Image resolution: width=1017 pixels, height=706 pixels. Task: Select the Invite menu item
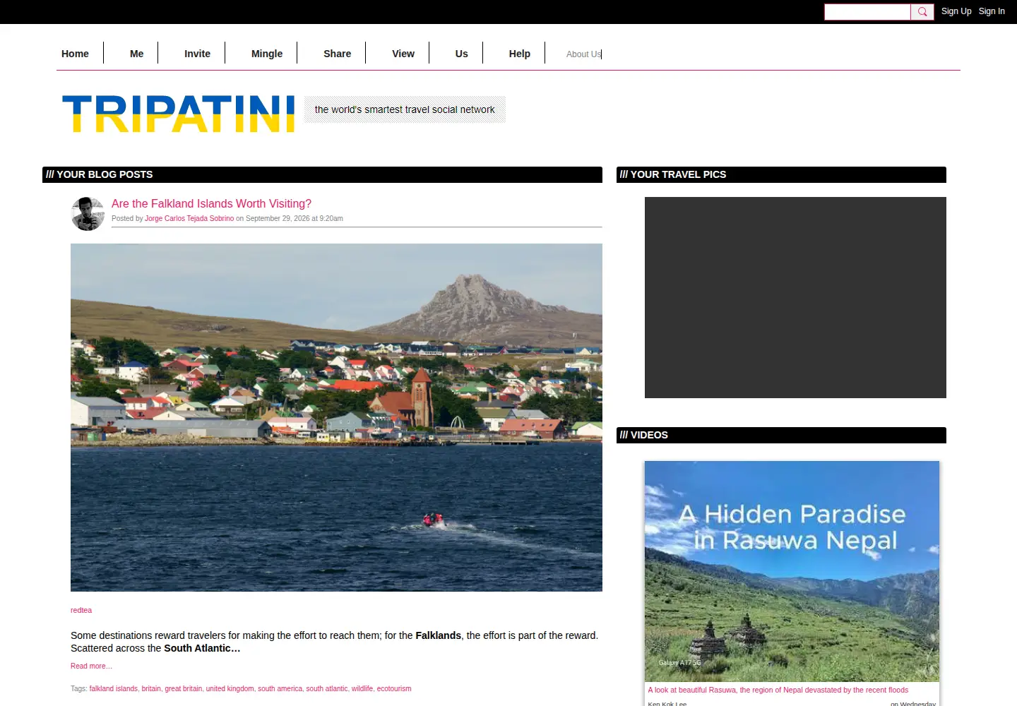tap(197, 54)
